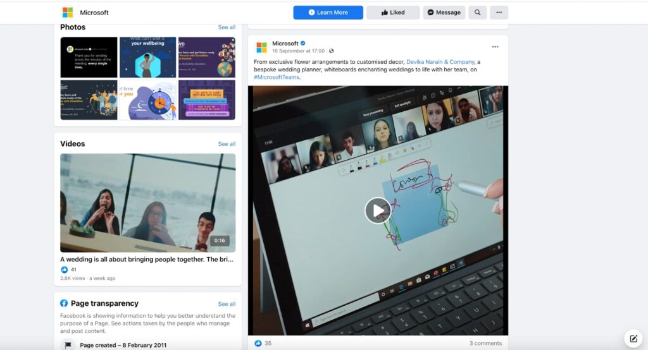Open the '3 comments' link

click(485, 344)
